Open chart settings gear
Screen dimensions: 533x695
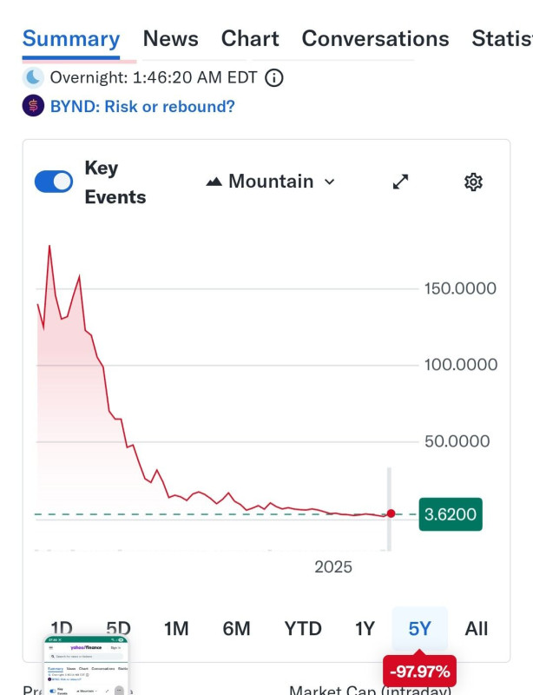pos(473,182)
